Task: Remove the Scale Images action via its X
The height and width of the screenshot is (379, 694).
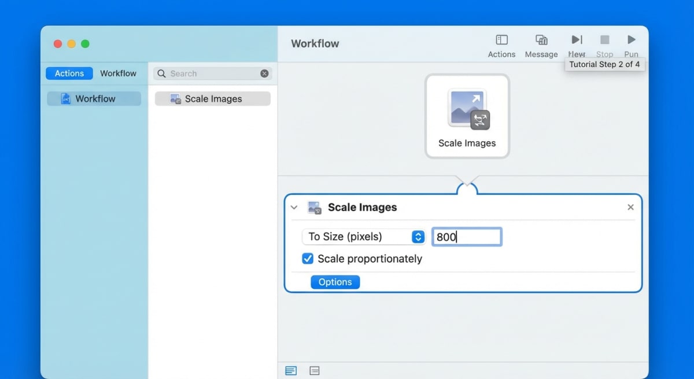Action: (x=630, y=207)
